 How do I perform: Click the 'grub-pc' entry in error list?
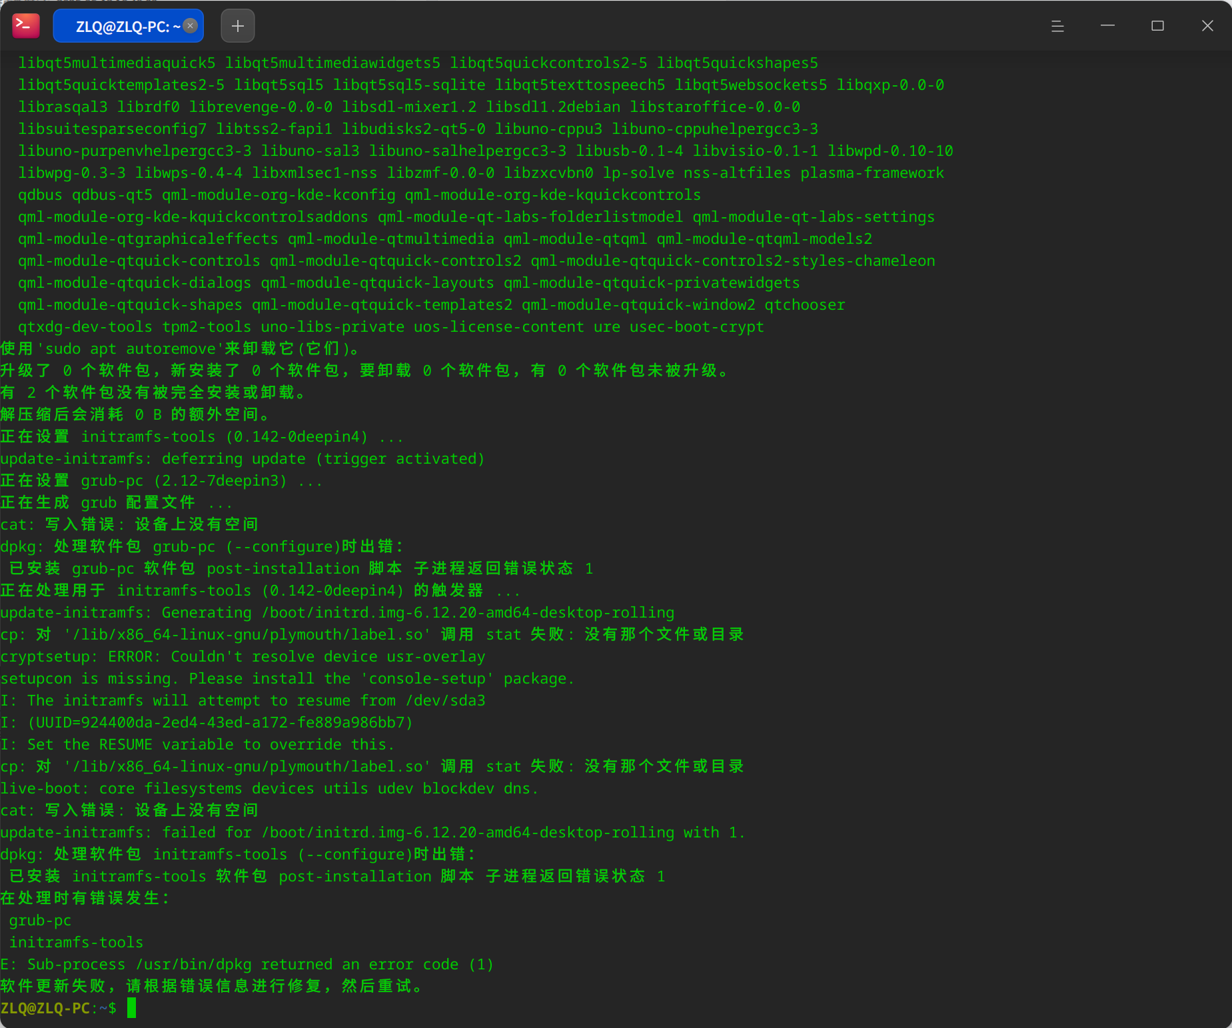[40, 920]
